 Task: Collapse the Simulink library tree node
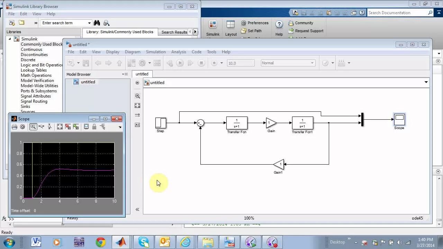[10, 39]
